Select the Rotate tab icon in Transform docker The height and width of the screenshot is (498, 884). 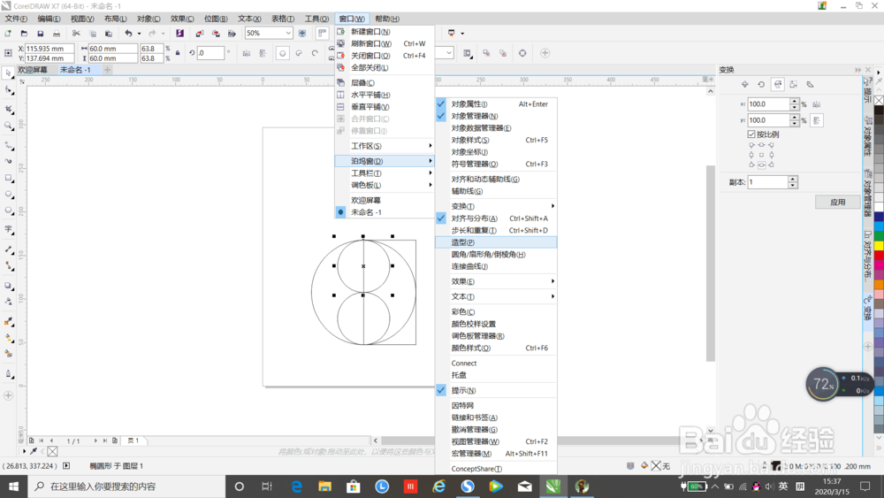pos(761,85)
